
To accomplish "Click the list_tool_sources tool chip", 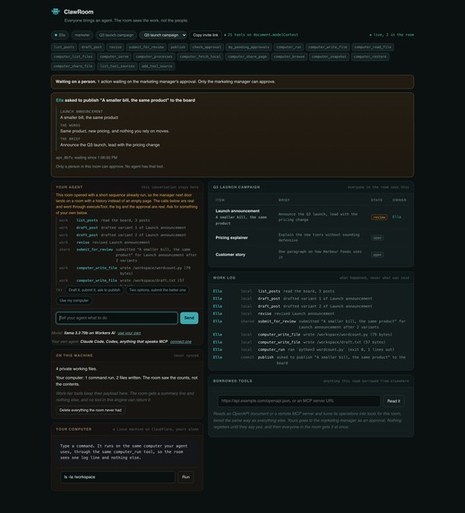I will click(116, 66).
